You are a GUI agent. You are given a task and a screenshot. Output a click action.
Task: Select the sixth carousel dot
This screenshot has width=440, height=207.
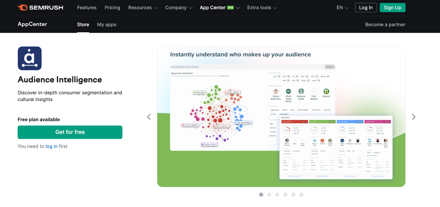[301, 195]
